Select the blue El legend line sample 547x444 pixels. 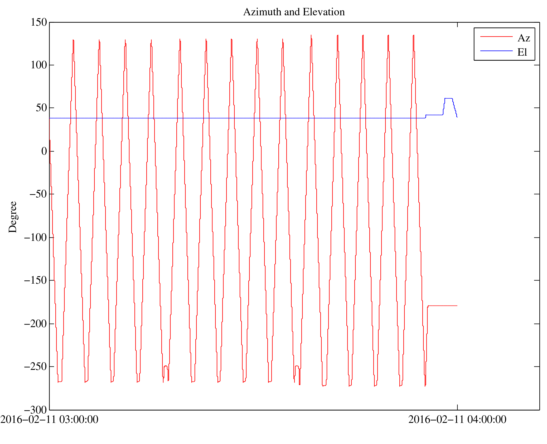[496, 51]
